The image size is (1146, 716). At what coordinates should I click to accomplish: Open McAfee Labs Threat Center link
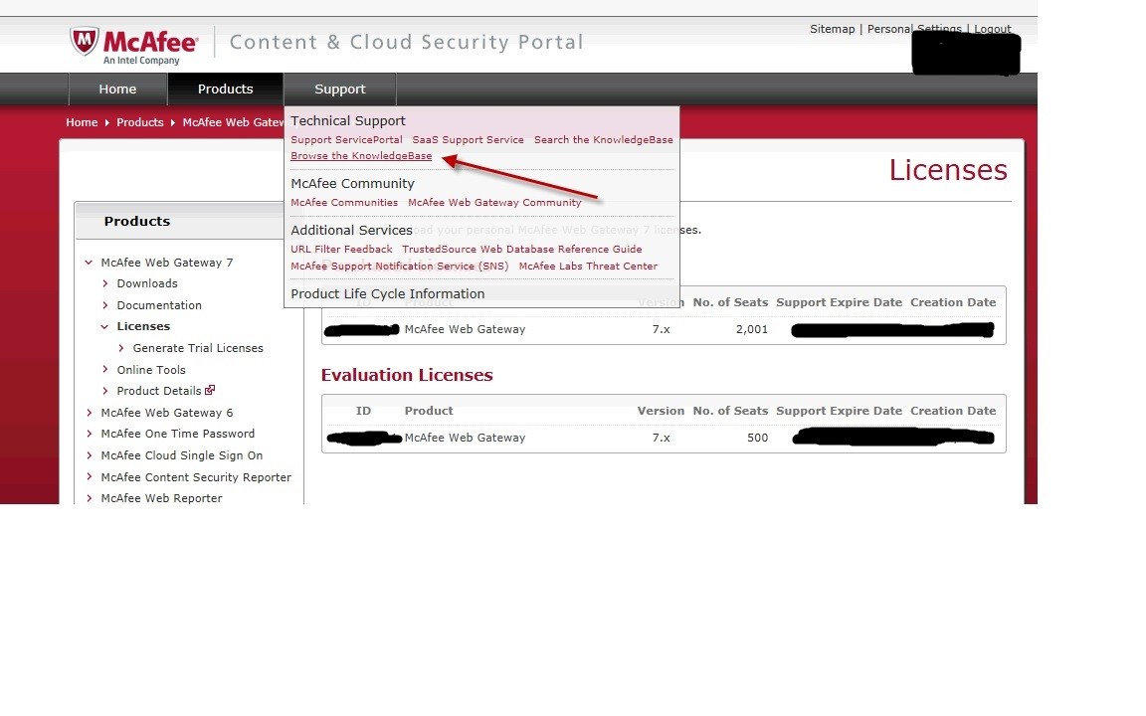pyautogui.click(x=588, y=267)
